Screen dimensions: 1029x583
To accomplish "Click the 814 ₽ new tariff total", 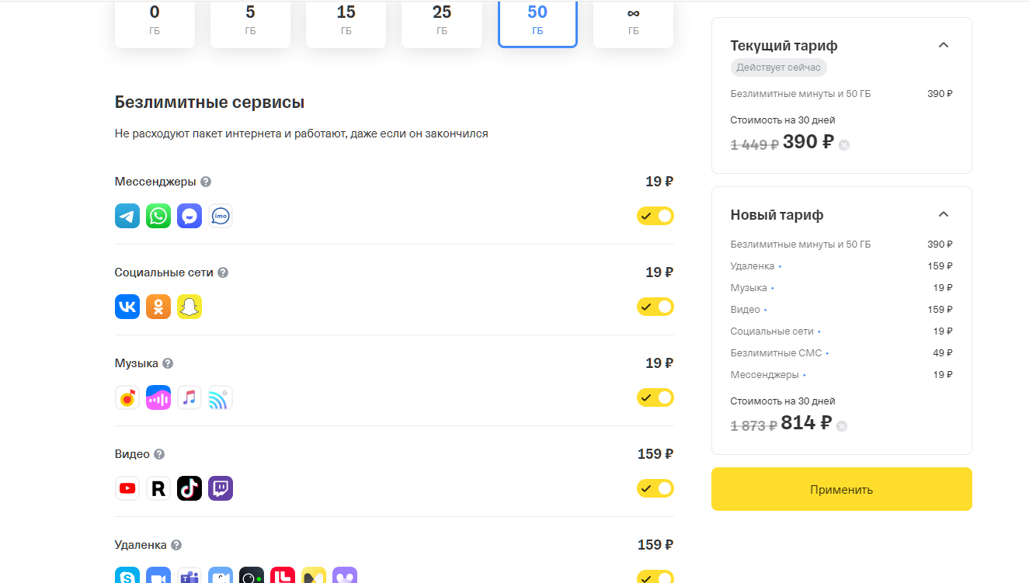I will coord(807,423).
